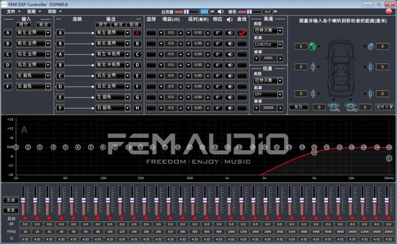Toggle phase 0° for output A
The width and height of the screenshot is (397, 244).
(x=217, y=33)
